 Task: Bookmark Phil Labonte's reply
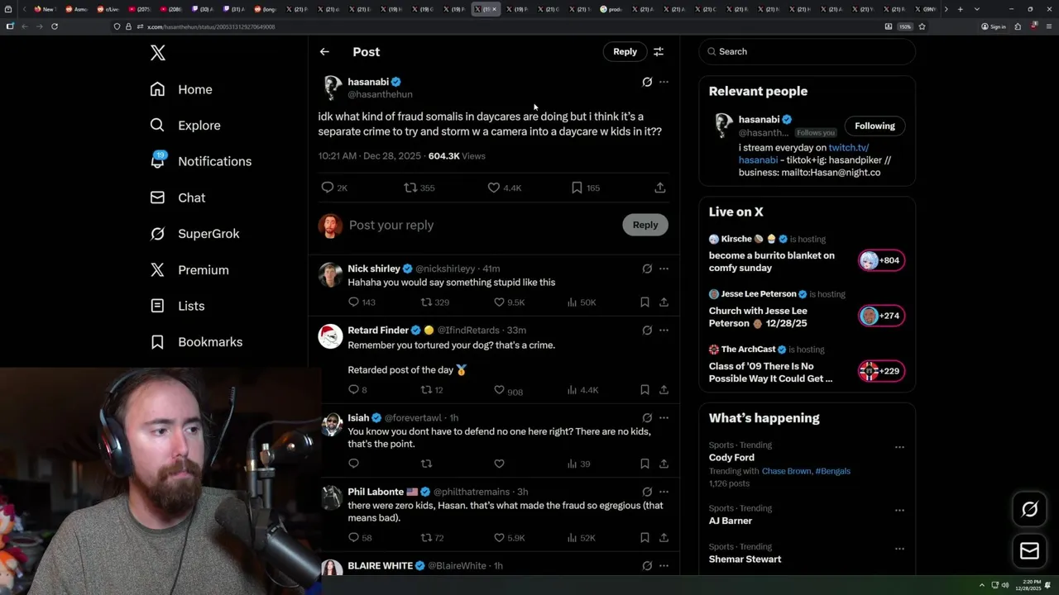pyautogui.click(x=645, y=537)
